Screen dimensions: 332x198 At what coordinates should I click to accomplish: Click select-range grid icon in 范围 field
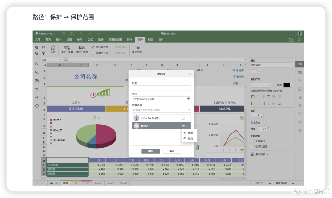click(x=188, y=99)
